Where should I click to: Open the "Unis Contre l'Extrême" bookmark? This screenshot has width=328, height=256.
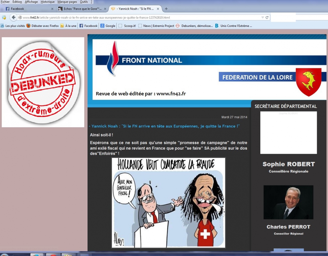pos(233,26)
